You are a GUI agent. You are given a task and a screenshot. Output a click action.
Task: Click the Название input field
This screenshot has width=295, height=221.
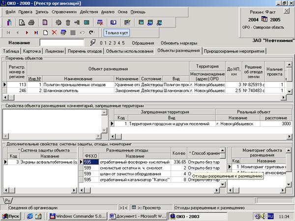[x=62, y=43]
